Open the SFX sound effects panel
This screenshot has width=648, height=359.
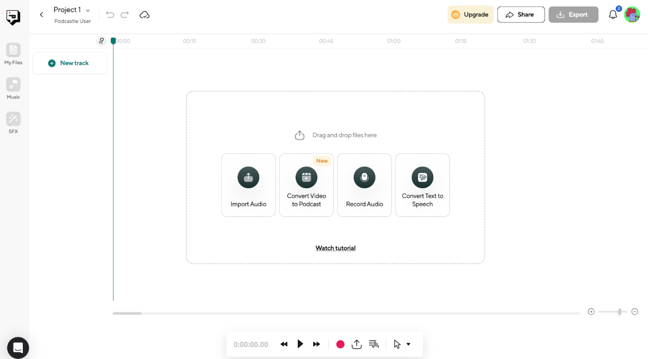(13, 122)
